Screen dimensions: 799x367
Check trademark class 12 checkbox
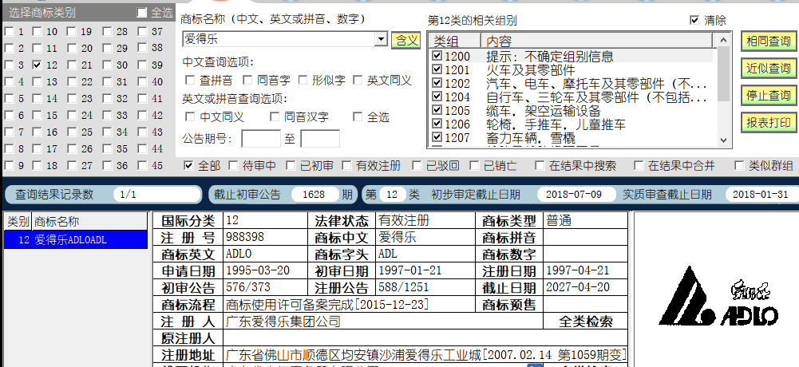37,65
